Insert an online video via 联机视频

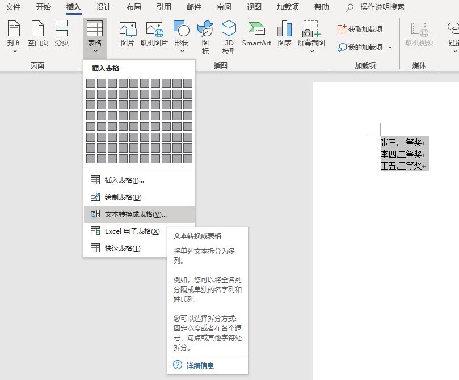point(419,35)
